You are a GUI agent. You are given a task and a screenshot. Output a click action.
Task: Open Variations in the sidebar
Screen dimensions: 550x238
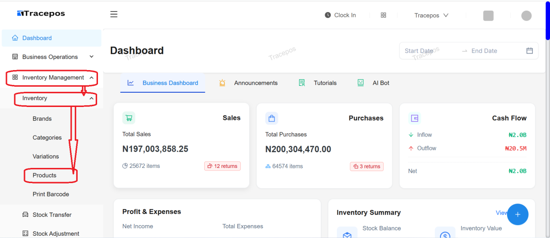coord(46,156)
